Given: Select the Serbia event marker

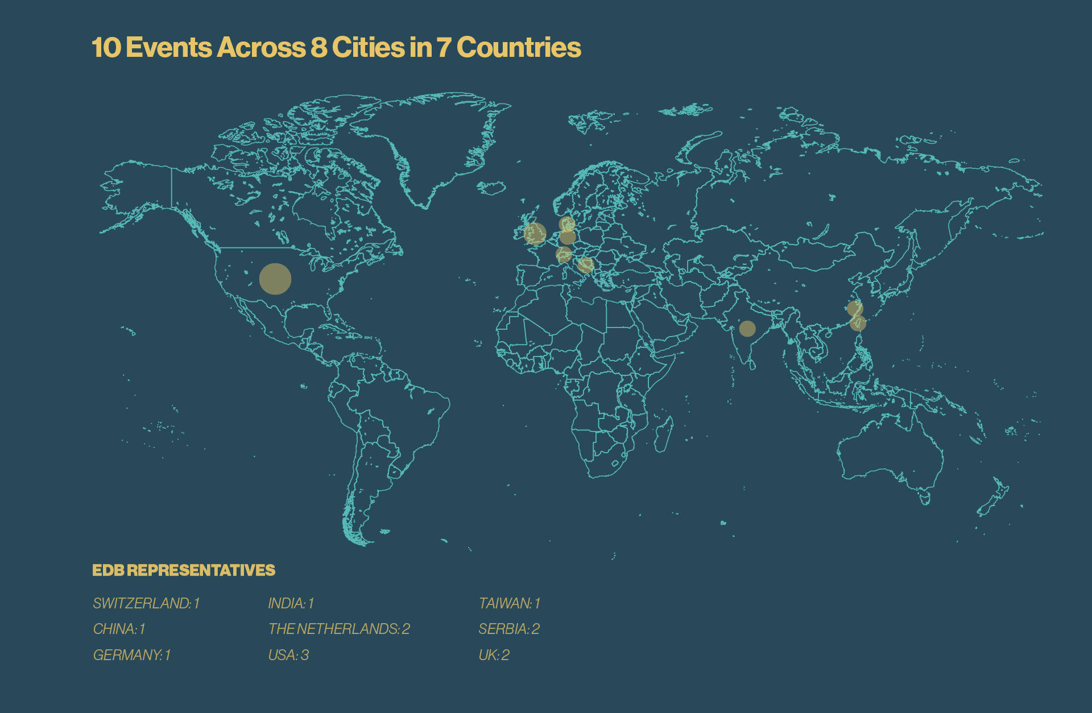Looking at the screenshot, I should (586, 265).
